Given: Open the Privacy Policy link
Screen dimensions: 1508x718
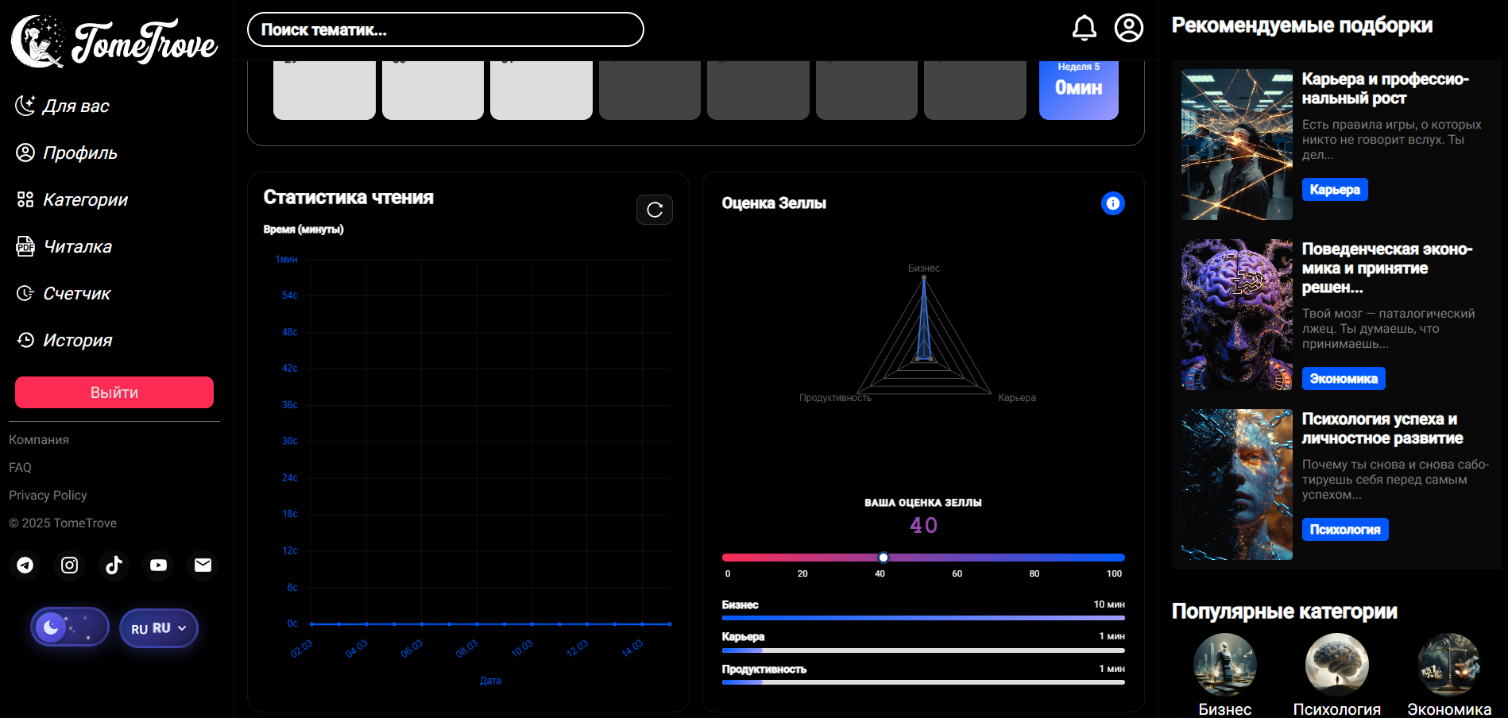Looking at the screenshot, I should coord(48,495).
